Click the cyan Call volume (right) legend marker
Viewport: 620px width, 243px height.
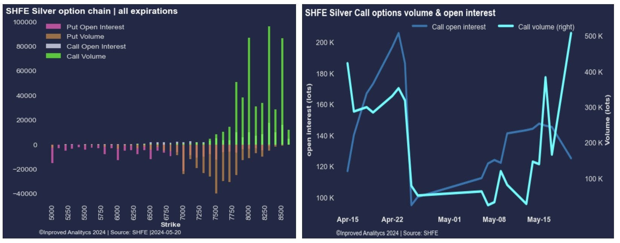click(506, 27)
